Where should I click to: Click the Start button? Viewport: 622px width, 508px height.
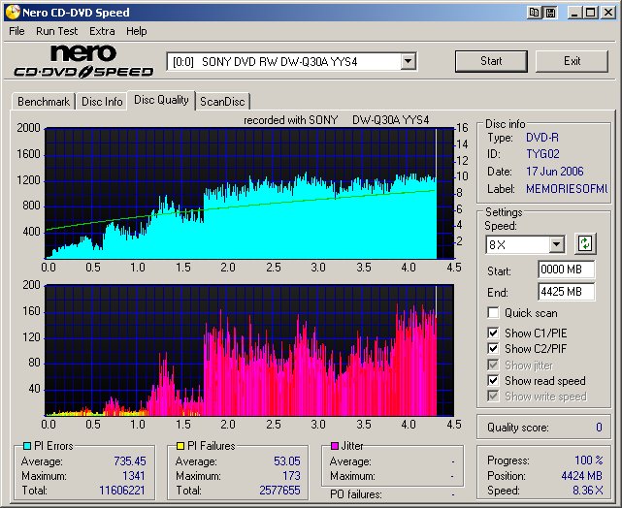[491, 61]
